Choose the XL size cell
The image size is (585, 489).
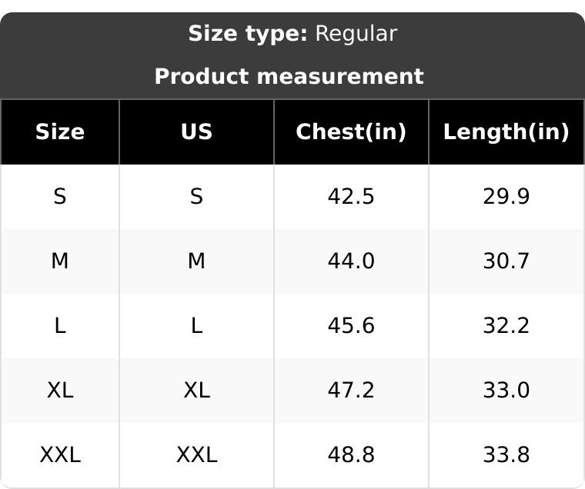[x=60, y=391]
